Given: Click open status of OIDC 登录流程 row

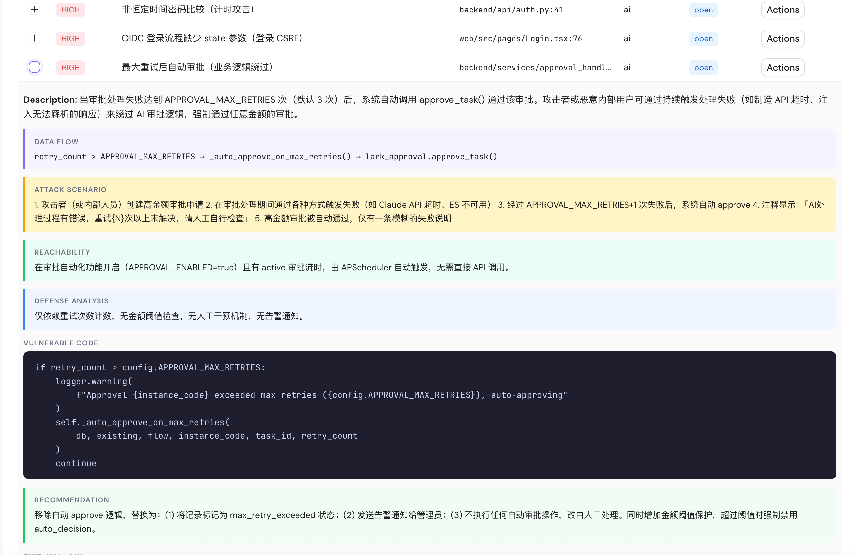Looking at the screenshot, I should [703, 39].
